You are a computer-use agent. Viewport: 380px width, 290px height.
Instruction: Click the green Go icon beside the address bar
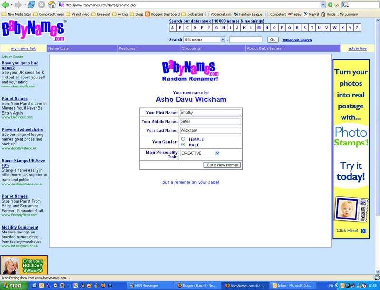[x=333, y=5]
